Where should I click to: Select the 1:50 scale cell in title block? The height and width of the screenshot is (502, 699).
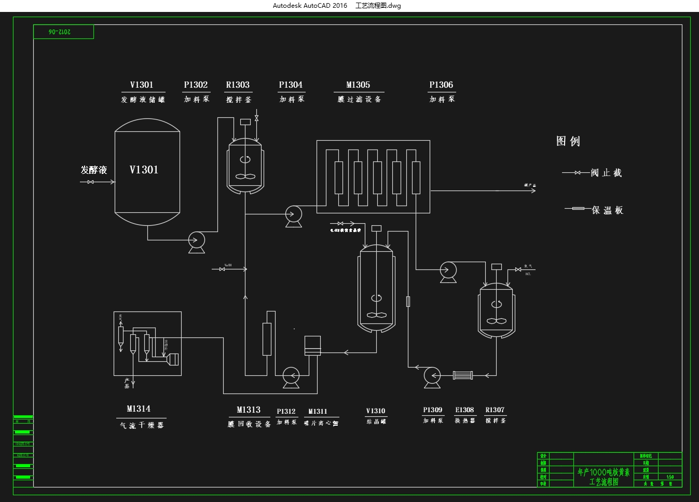(670, 477)
